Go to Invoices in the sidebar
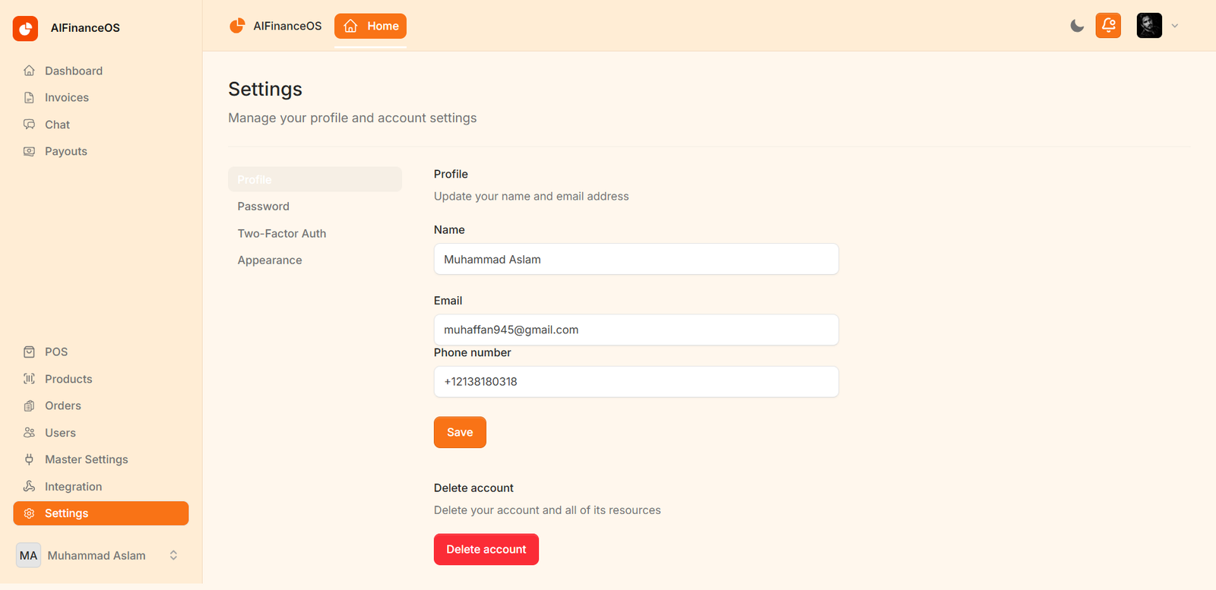The height and width of the screenshot is (590, 1216). [x=101, y=97]
